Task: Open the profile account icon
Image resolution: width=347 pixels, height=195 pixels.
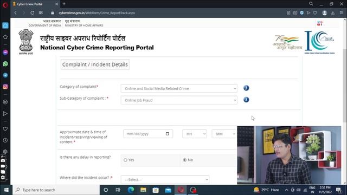Action: (325, 13)
